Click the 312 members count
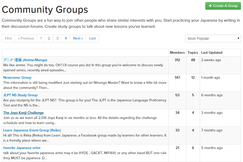The height and width of the screenshot is (162, 243). (x=177, y=60)
